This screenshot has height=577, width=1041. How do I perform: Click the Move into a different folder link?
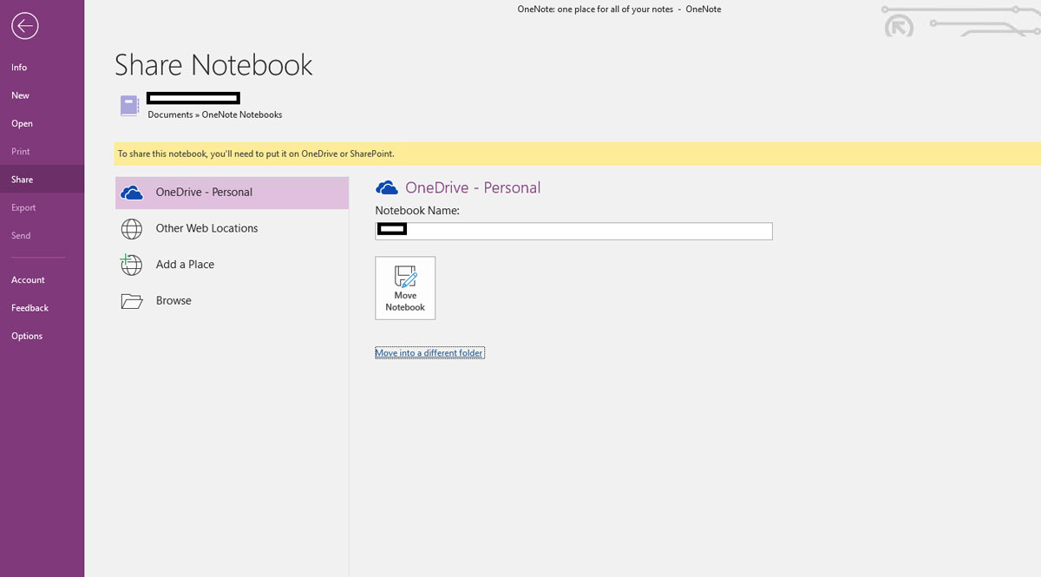pos(429,353)
